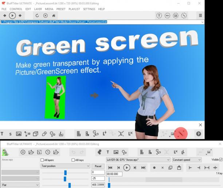Click new show plus-circle icon

[23, 152]
